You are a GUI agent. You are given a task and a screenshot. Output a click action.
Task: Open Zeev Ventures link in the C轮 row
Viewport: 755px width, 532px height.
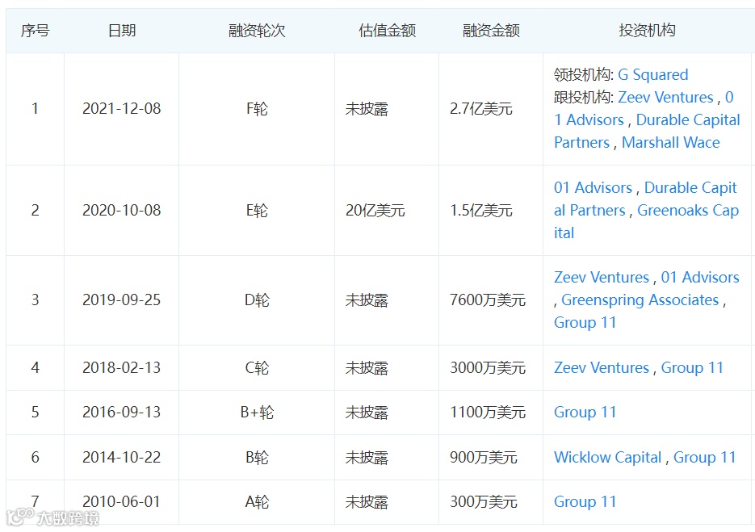coord(602,368)
